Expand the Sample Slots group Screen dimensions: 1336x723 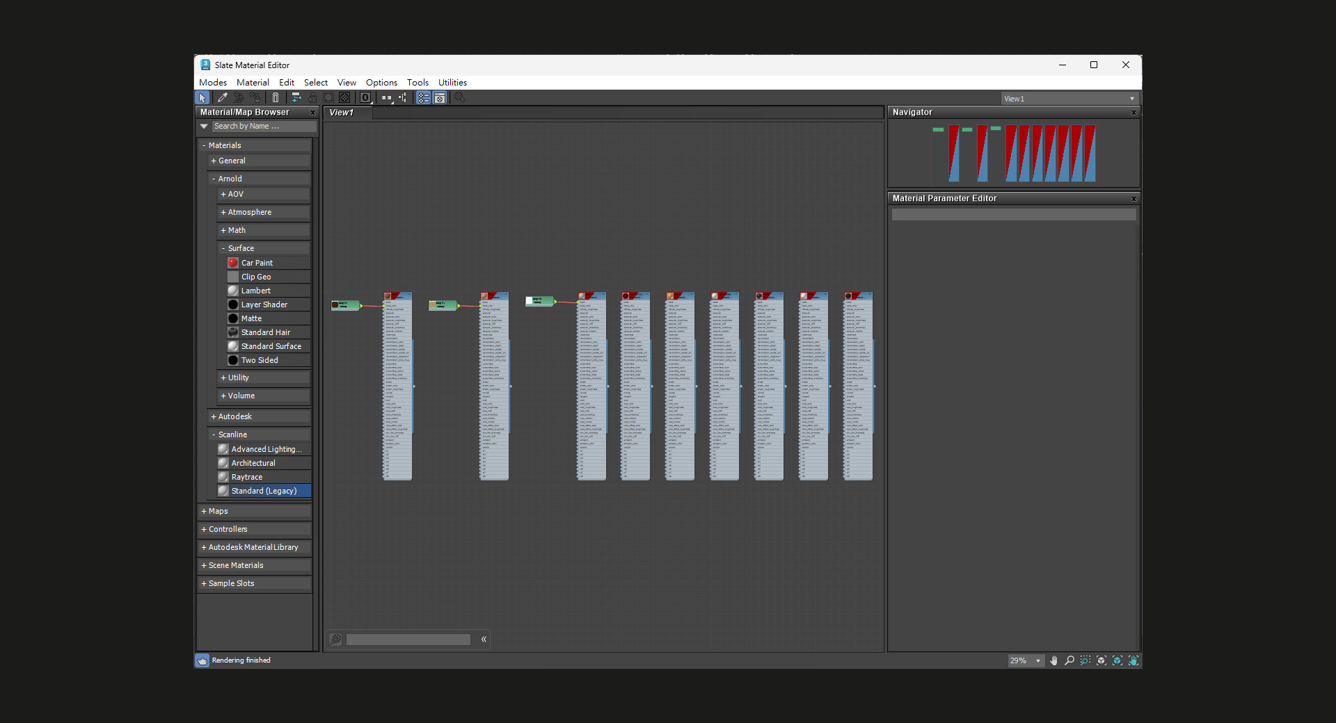pyautogui.click(x=255, y=583)
